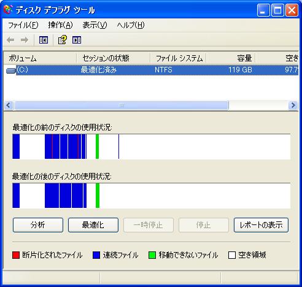The height and width of the screenshot is (287, 302).
Task: Click the 分析 button
Action: [38, 225]
